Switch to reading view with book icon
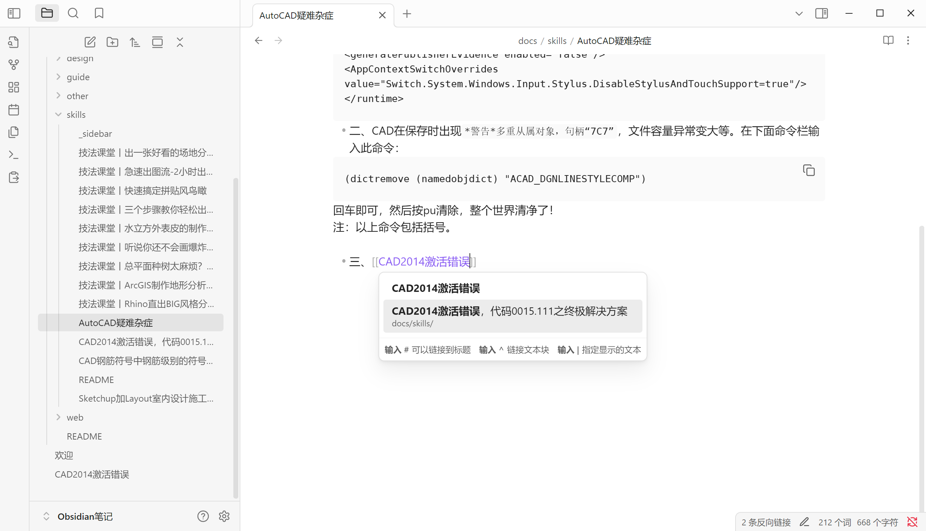The height and width of the screenshot is (531, 926). [888, 40]
